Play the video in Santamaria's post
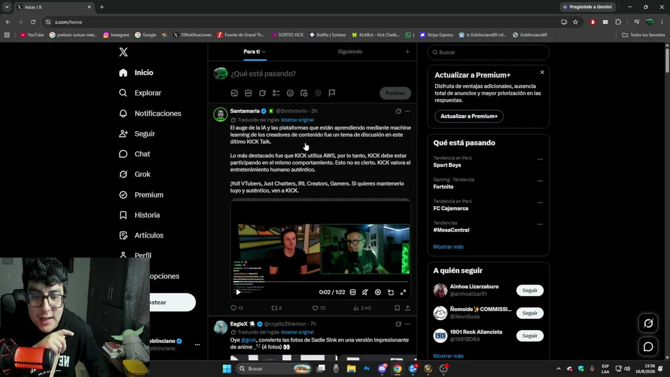 coord(238,292)
